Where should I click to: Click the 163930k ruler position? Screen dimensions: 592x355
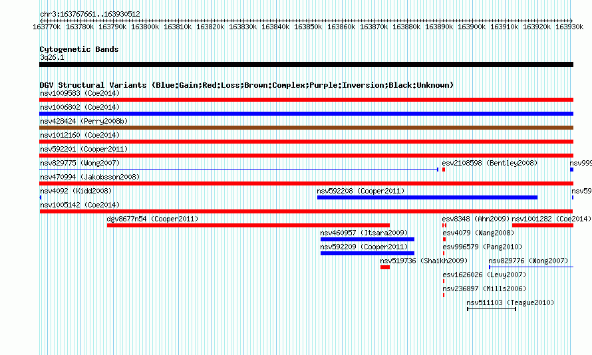569,27
